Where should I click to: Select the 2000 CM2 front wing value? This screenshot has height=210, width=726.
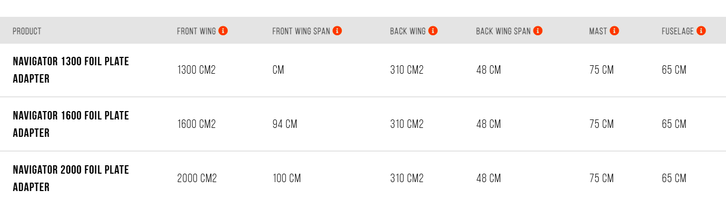[x=197, y=178]
